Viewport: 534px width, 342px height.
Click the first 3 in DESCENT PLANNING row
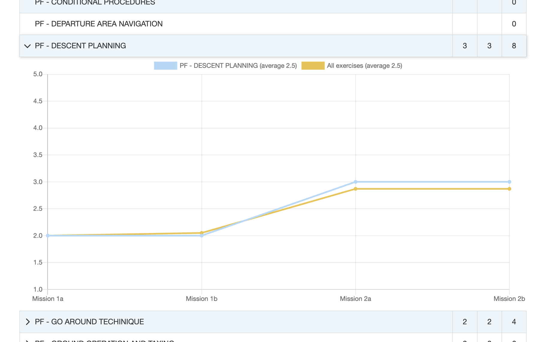click(465, 46)
